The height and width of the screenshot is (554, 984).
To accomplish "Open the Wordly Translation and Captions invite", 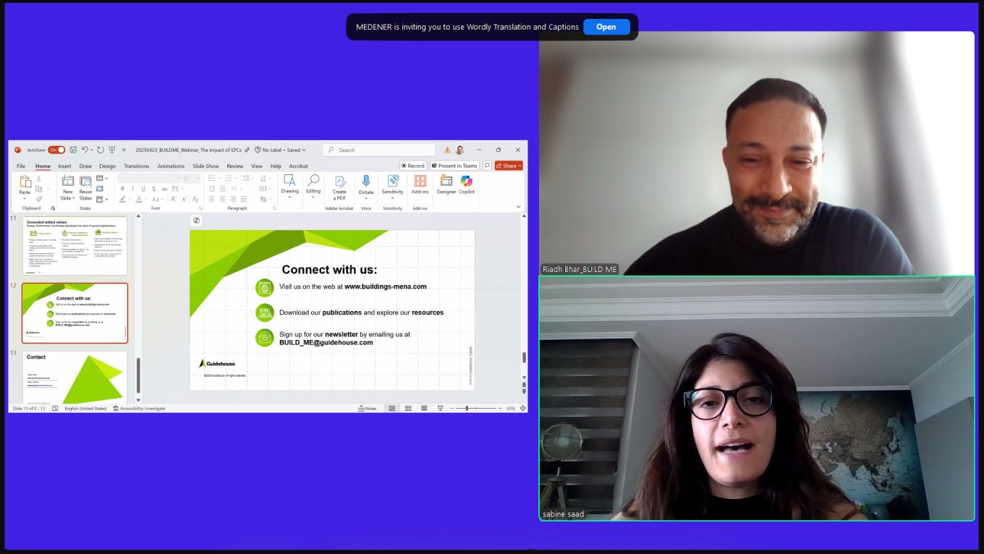I will tap(606, 27).
